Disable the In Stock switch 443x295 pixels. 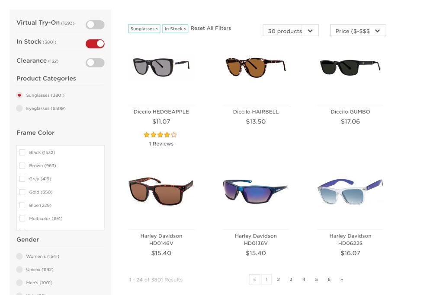click(x=95, y=44)
